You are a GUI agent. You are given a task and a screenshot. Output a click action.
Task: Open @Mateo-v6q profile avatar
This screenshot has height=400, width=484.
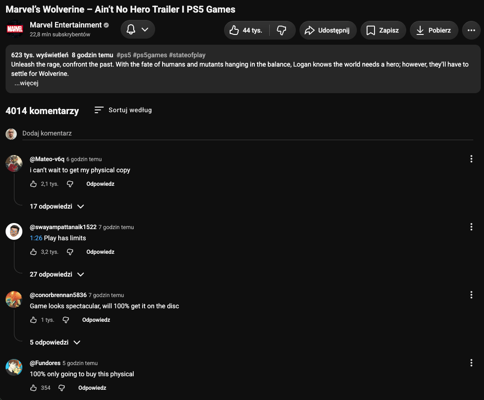click(14, 163)
